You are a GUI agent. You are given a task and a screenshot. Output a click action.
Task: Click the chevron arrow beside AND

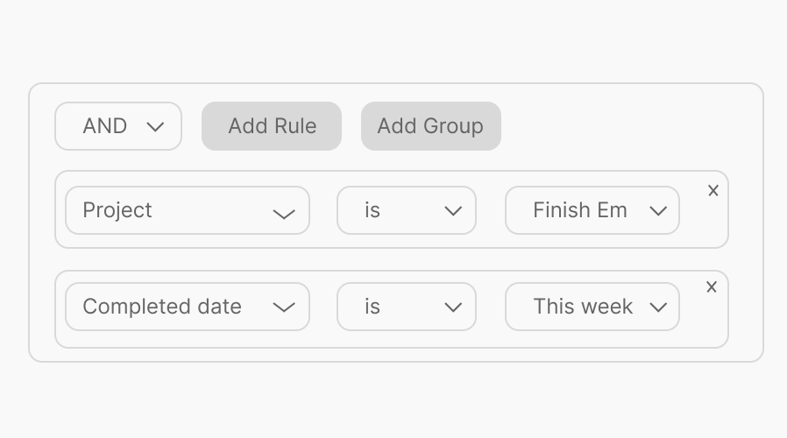pos(156,127)
